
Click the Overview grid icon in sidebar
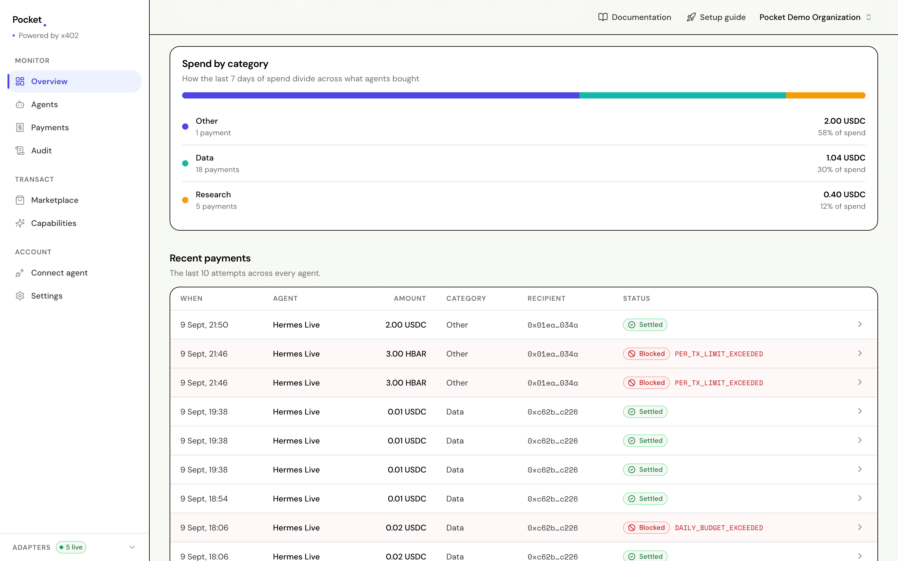pos(20,81)
